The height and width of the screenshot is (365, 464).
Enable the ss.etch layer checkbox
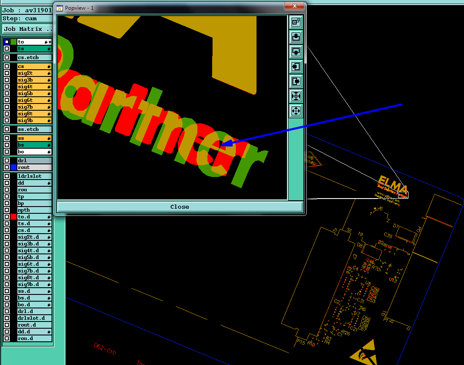[x=7, y=129]
